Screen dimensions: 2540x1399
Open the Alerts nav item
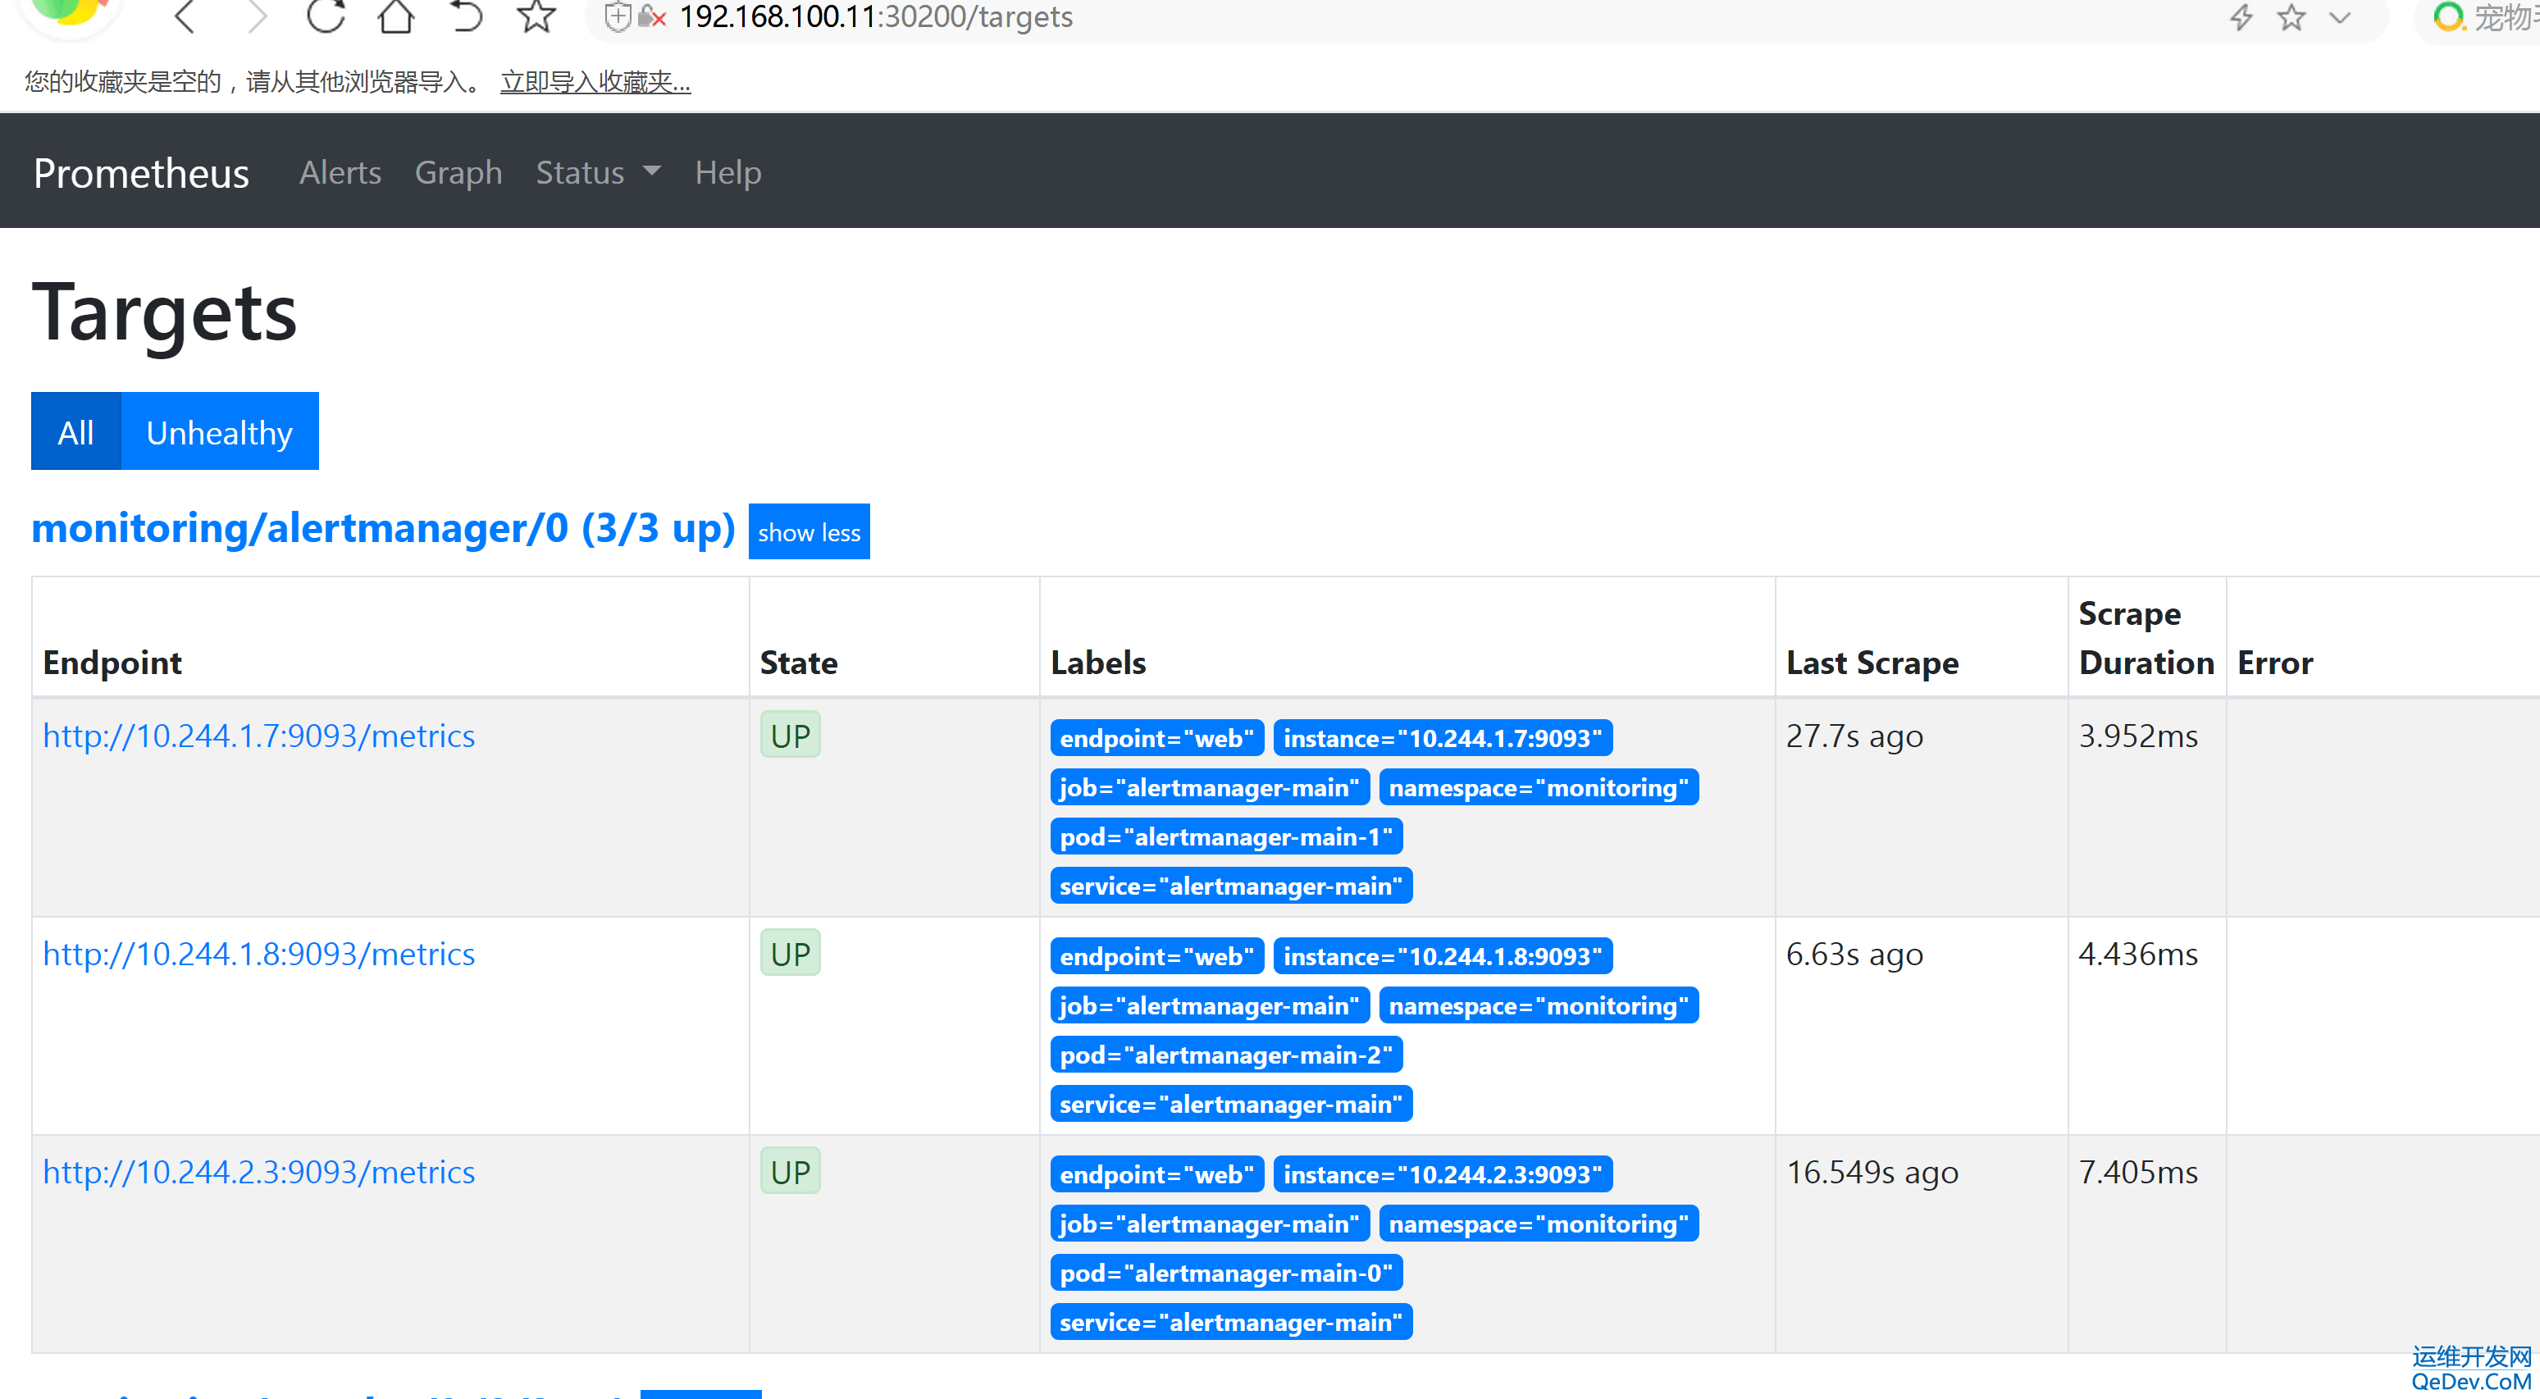point(340,172)
